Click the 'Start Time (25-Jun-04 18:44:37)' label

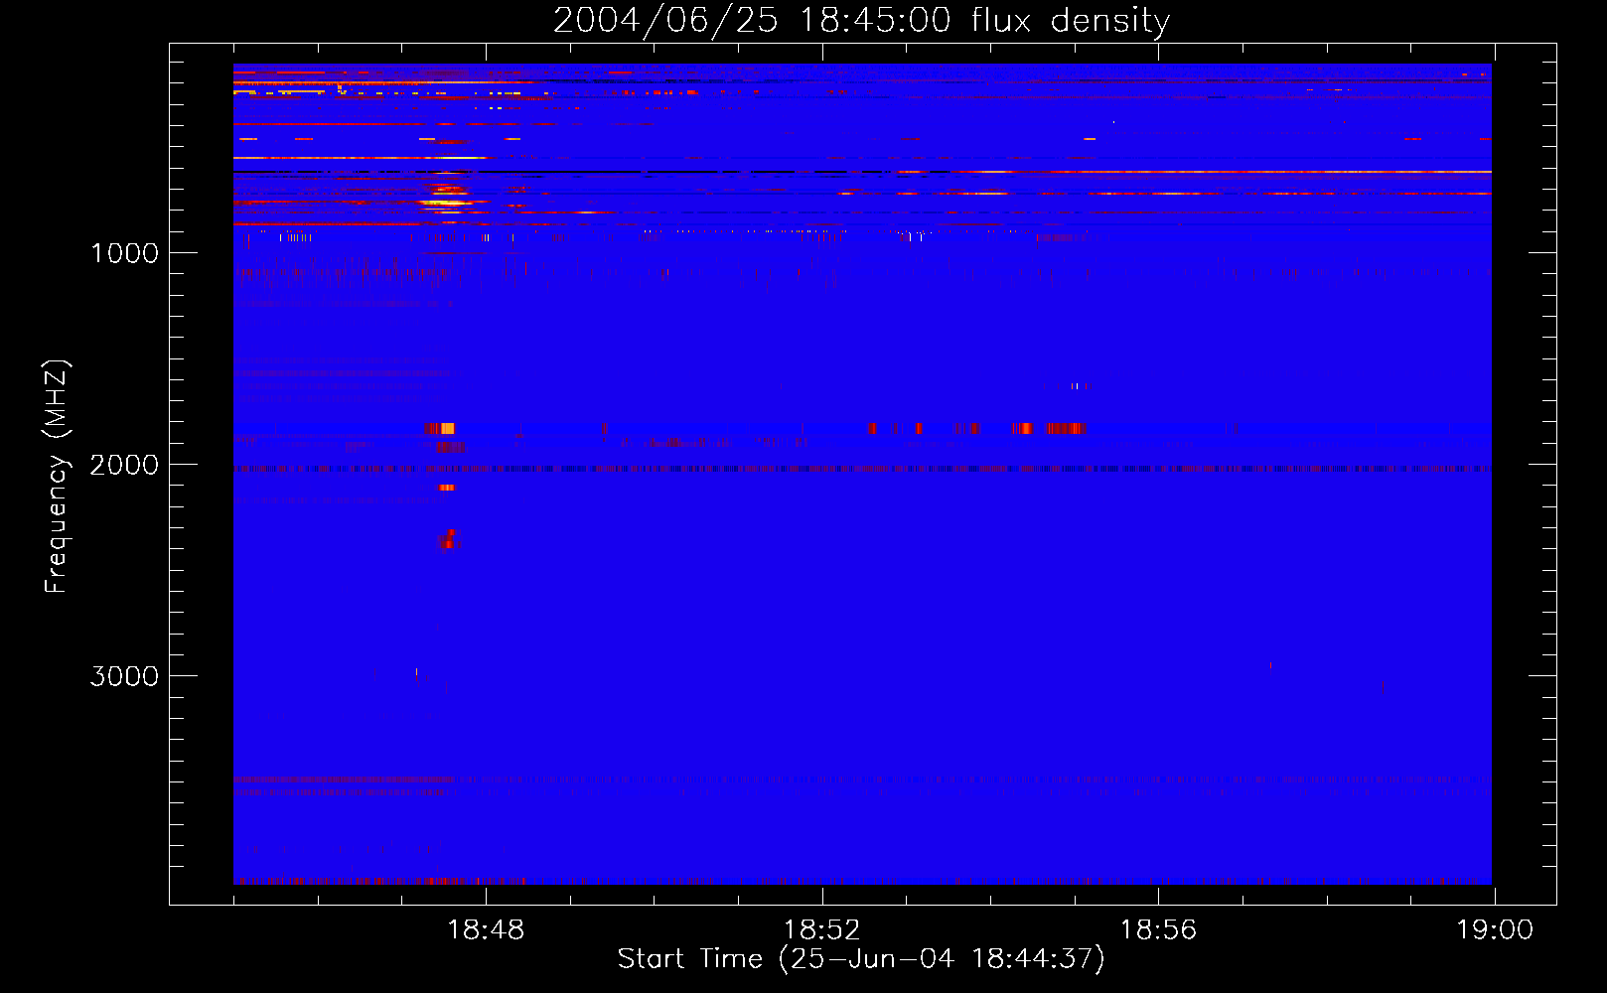coord(861,959)
